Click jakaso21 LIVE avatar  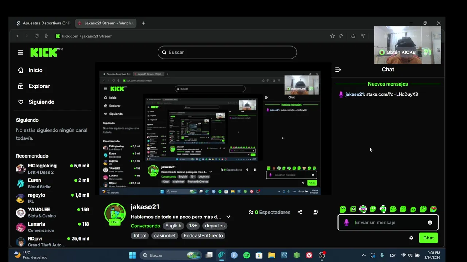click(x=115, y=214)
